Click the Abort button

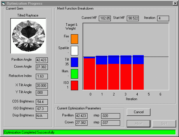[x=138, y=124]
